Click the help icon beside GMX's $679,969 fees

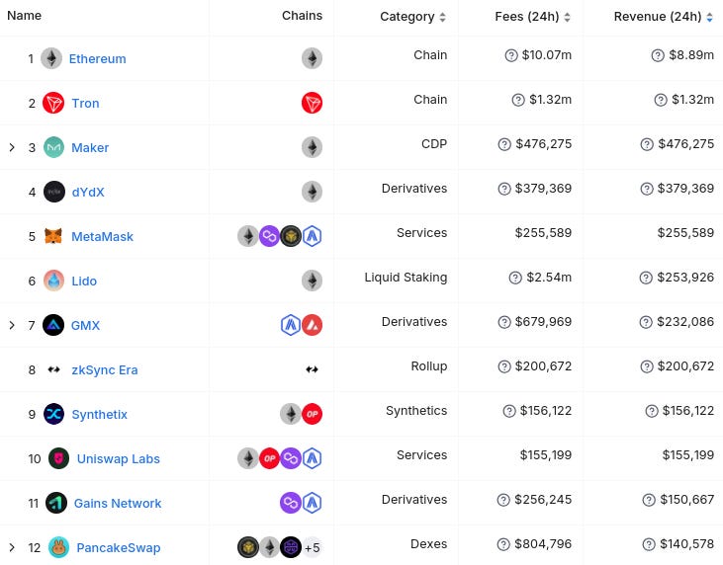tap(504, 322)
